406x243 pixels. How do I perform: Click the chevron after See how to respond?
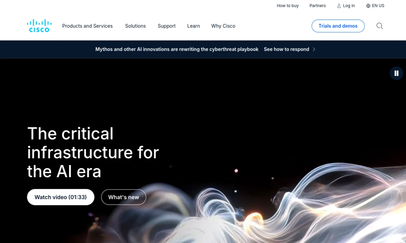pyautogui.click(x=314, y=49)
